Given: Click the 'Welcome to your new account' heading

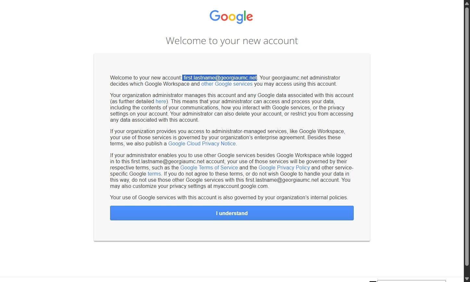Looking at the screenshot, I should [232, 41].
